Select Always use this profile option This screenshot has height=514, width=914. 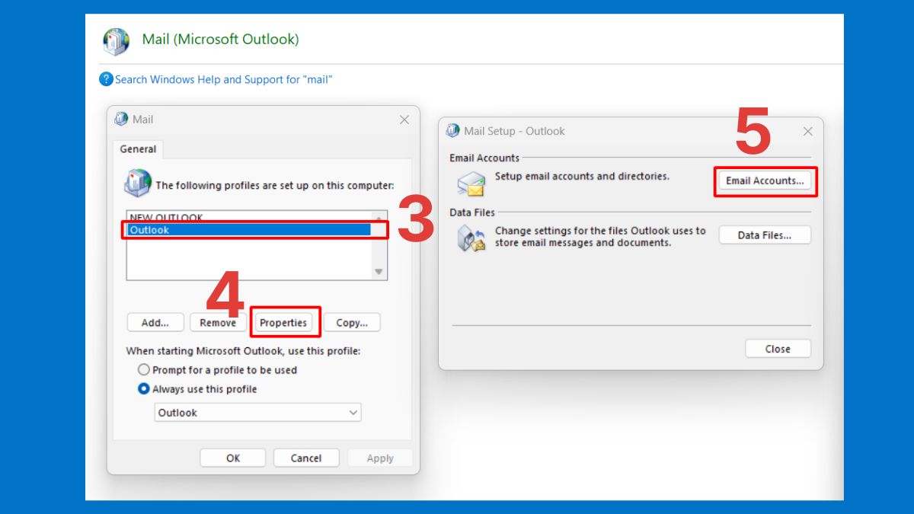click(x=197, y=388)
